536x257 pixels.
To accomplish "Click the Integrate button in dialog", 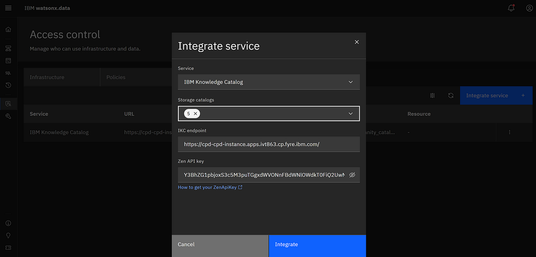I will pyautogui.click(x=317, y=246).
